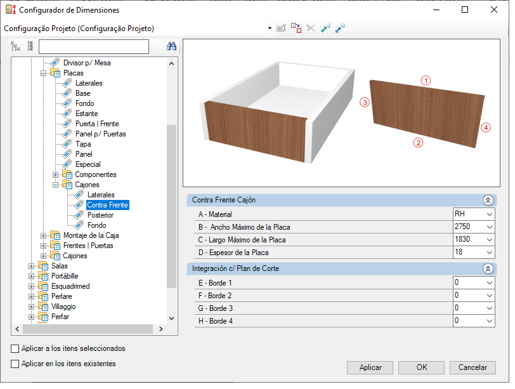The height and width of the screenshot is (389, 515).
Task: Click the blue import arrow icon
Action: (x=340, y=29)
